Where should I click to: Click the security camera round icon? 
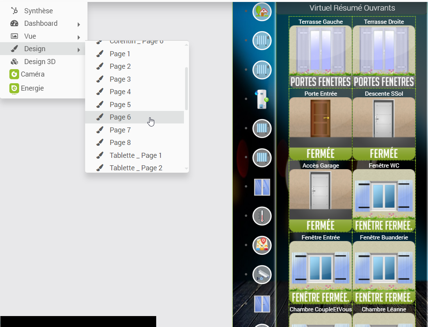262,275
